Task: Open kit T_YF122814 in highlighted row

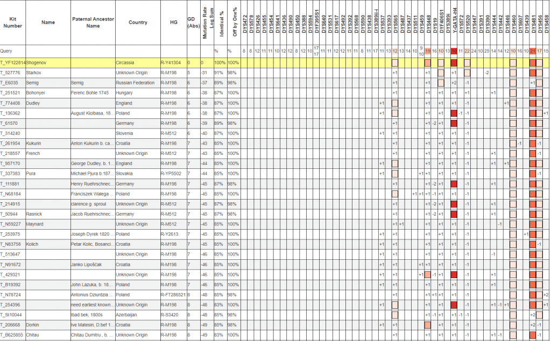Action: [13, 63]
